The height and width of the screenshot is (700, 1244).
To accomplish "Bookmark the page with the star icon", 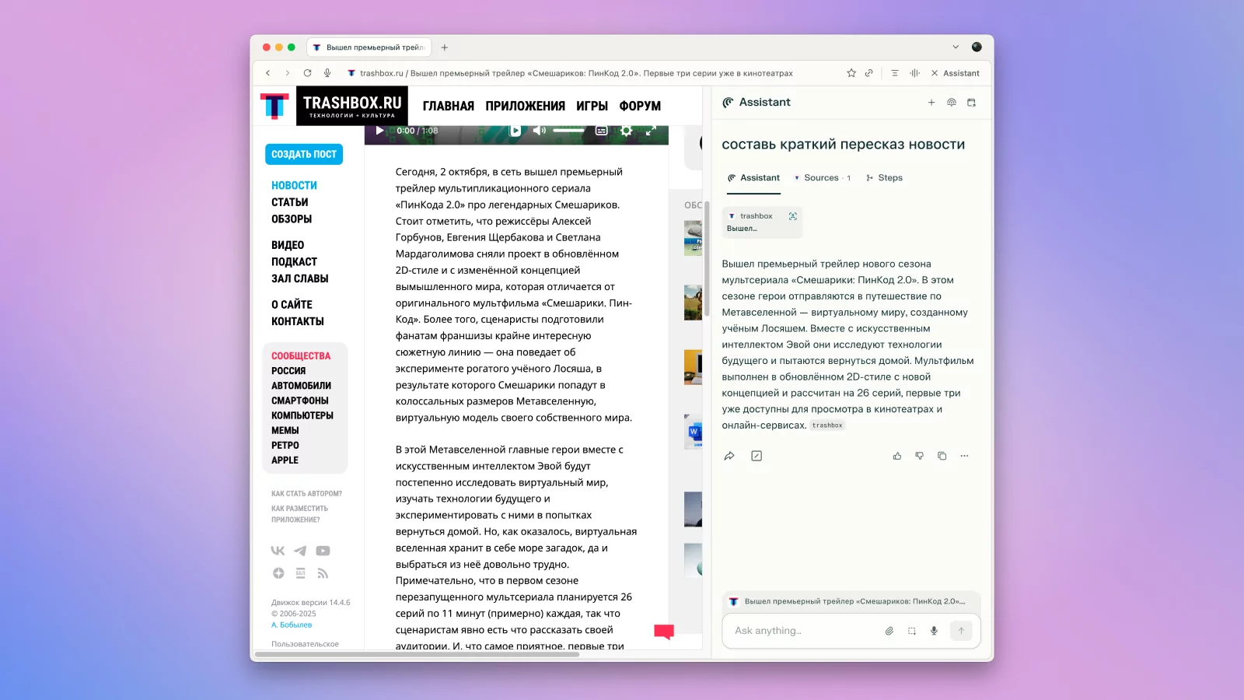I will tap(851, 73).
